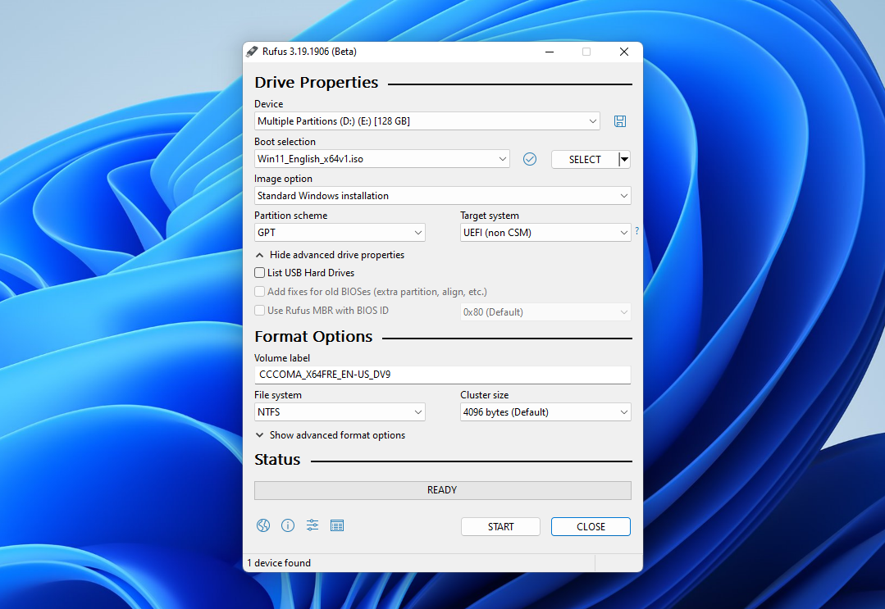Enable List USB Hard Drives
The width and height of the screenshot is (885, 609).
pos(259,272)
